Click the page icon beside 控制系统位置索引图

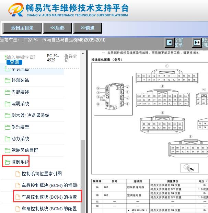coord(18,174)
